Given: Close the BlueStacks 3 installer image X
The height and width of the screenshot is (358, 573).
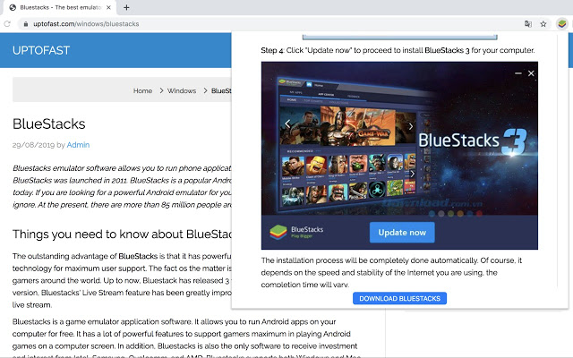Looking at the screenshot, I should pos(531,73).
